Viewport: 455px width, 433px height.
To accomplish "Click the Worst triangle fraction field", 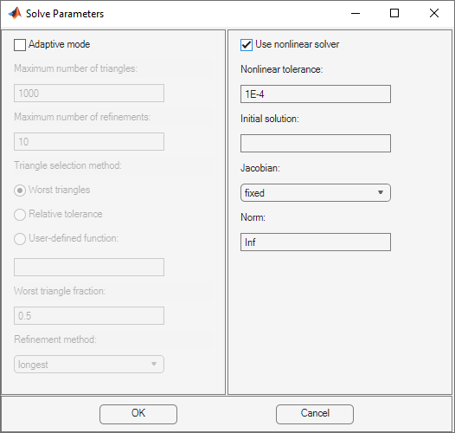I will tap(89, 315).
